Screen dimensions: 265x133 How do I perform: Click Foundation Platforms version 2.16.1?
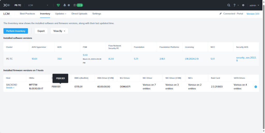point(162,59)
